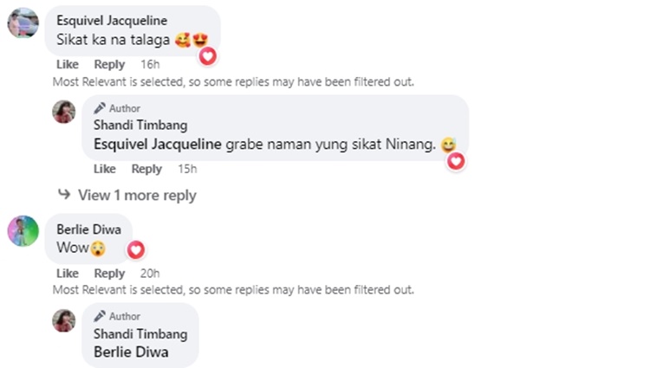Reply to Shandi Timbang's 15h comment
650x368 pixels.
[146, 169]
